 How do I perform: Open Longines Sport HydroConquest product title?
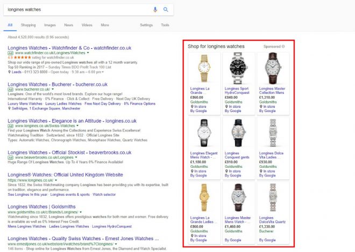click(x=237, y=91)
